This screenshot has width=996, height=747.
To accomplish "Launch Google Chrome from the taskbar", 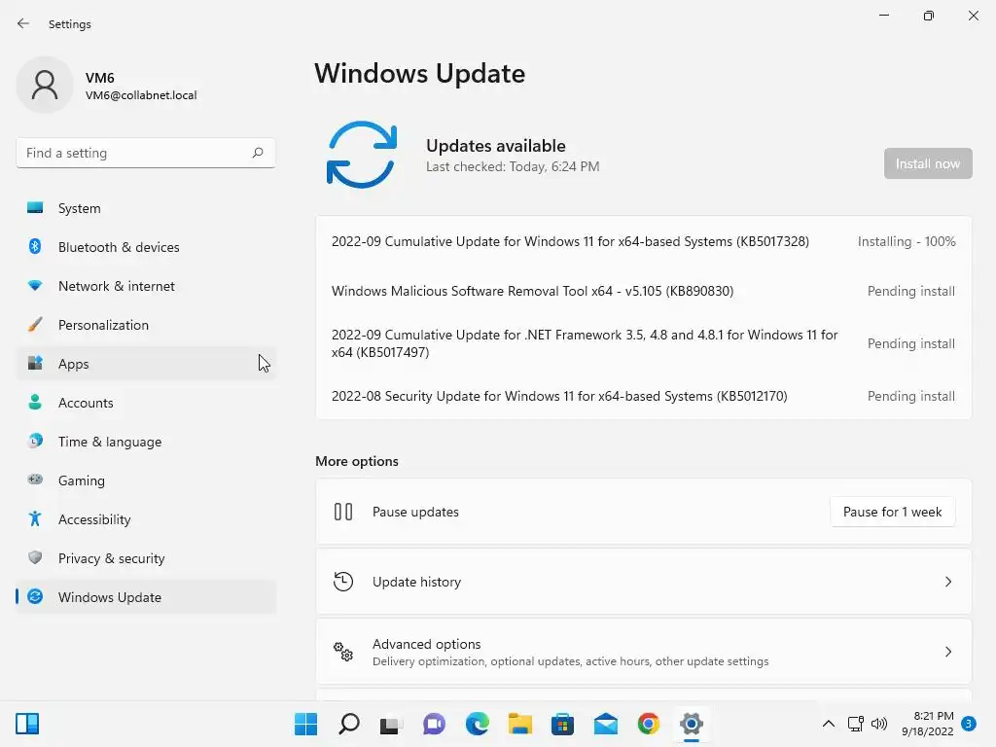I will coord(648,724).
